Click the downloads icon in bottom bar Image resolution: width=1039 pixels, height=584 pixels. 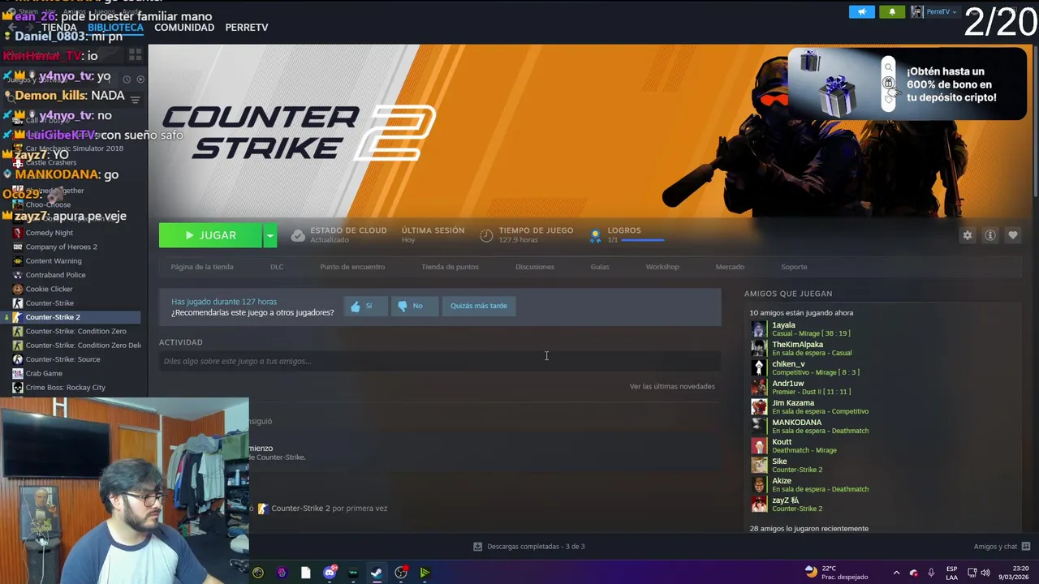(x=478, y=547)
